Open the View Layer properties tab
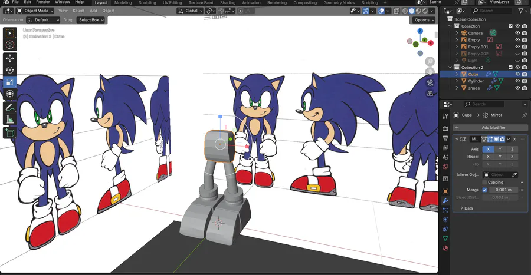Screen dimensions: 531x275 click(x=445, y=148)
